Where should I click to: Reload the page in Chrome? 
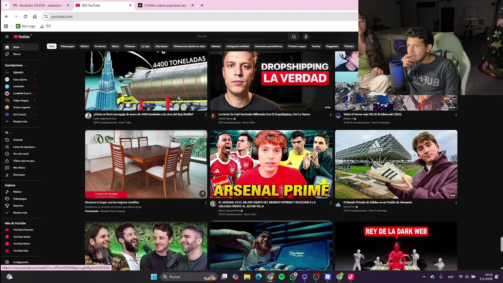25,17
